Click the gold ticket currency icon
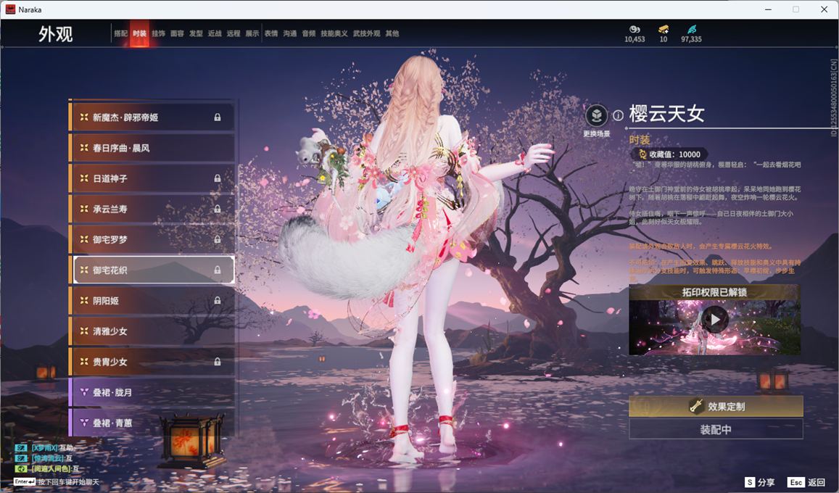This screenshot has height=493, width=839. (x=664, y=29)
